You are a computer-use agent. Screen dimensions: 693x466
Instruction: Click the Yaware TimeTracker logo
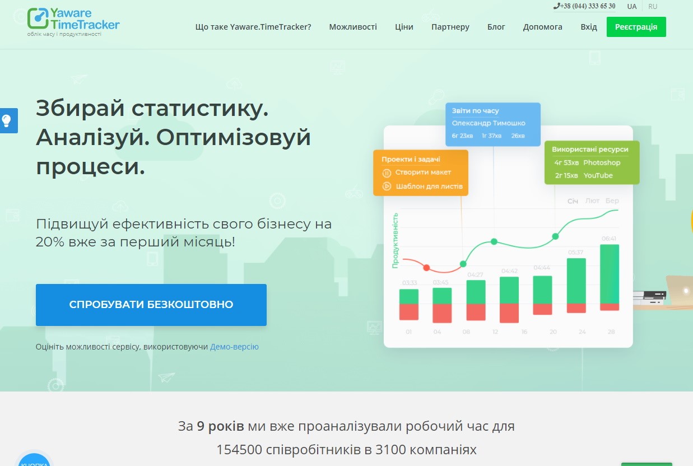73,18
